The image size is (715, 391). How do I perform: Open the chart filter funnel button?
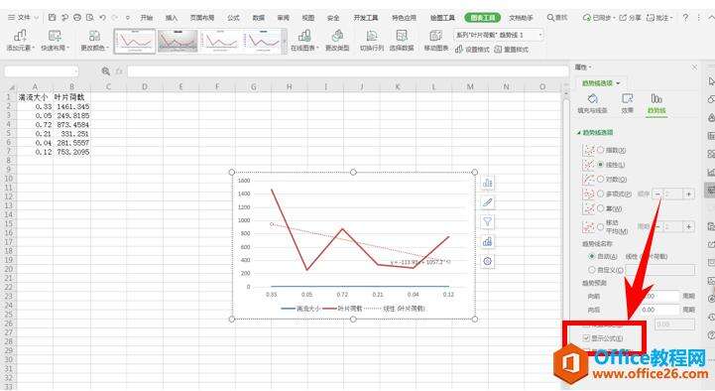[x=488, y=222]
